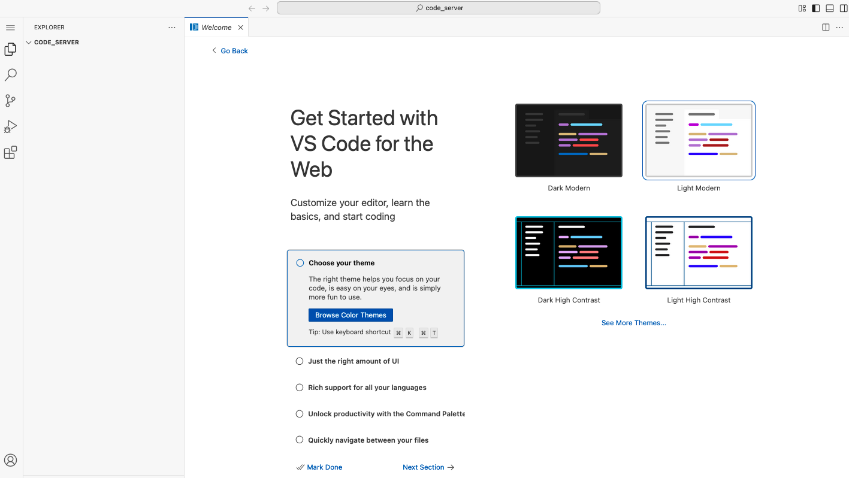Click the Go Back link
The height and width of the screenshot is (478, 849).
[x=230, y=51]
